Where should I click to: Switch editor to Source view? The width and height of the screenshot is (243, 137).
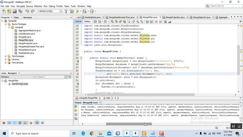pyautogui.click(x=78, y=21)
